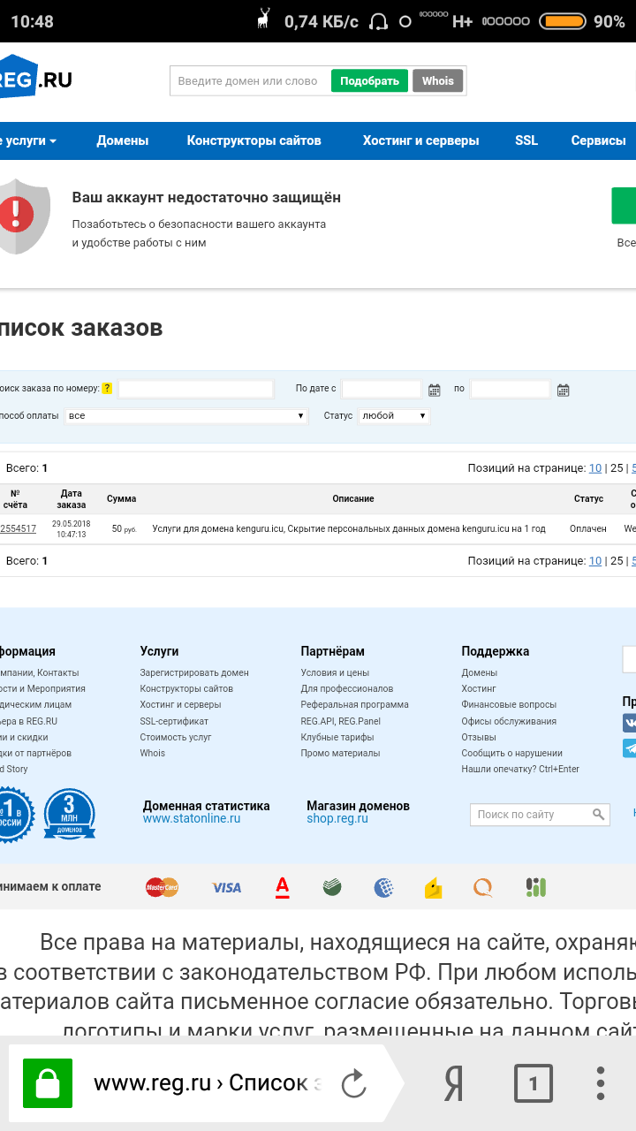Open Хостинг и серверы menu
The image size is (636, 1131).
(x=420, y=140)
